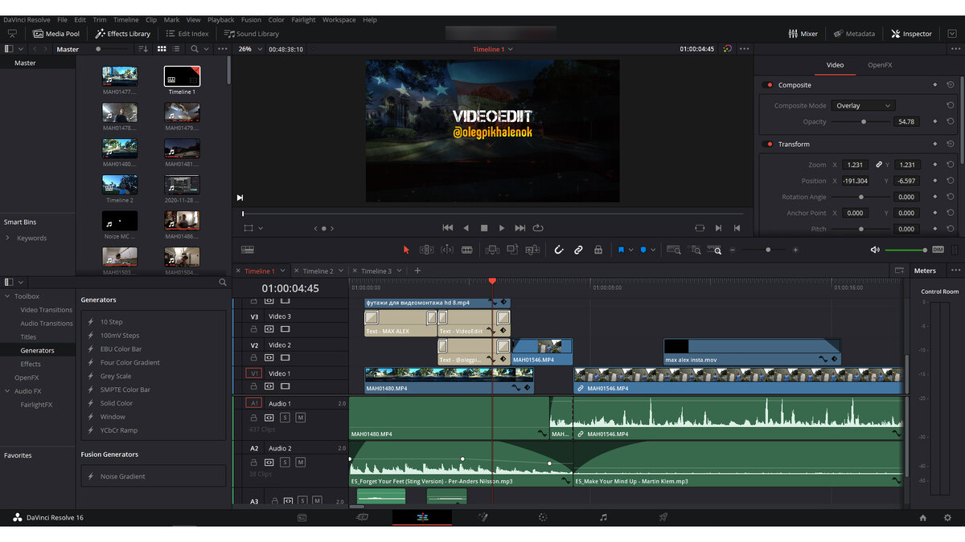965x542 pixels.
Task: Select the Timeline 1 thumbnail in media pool
Action: click(182, 76)
